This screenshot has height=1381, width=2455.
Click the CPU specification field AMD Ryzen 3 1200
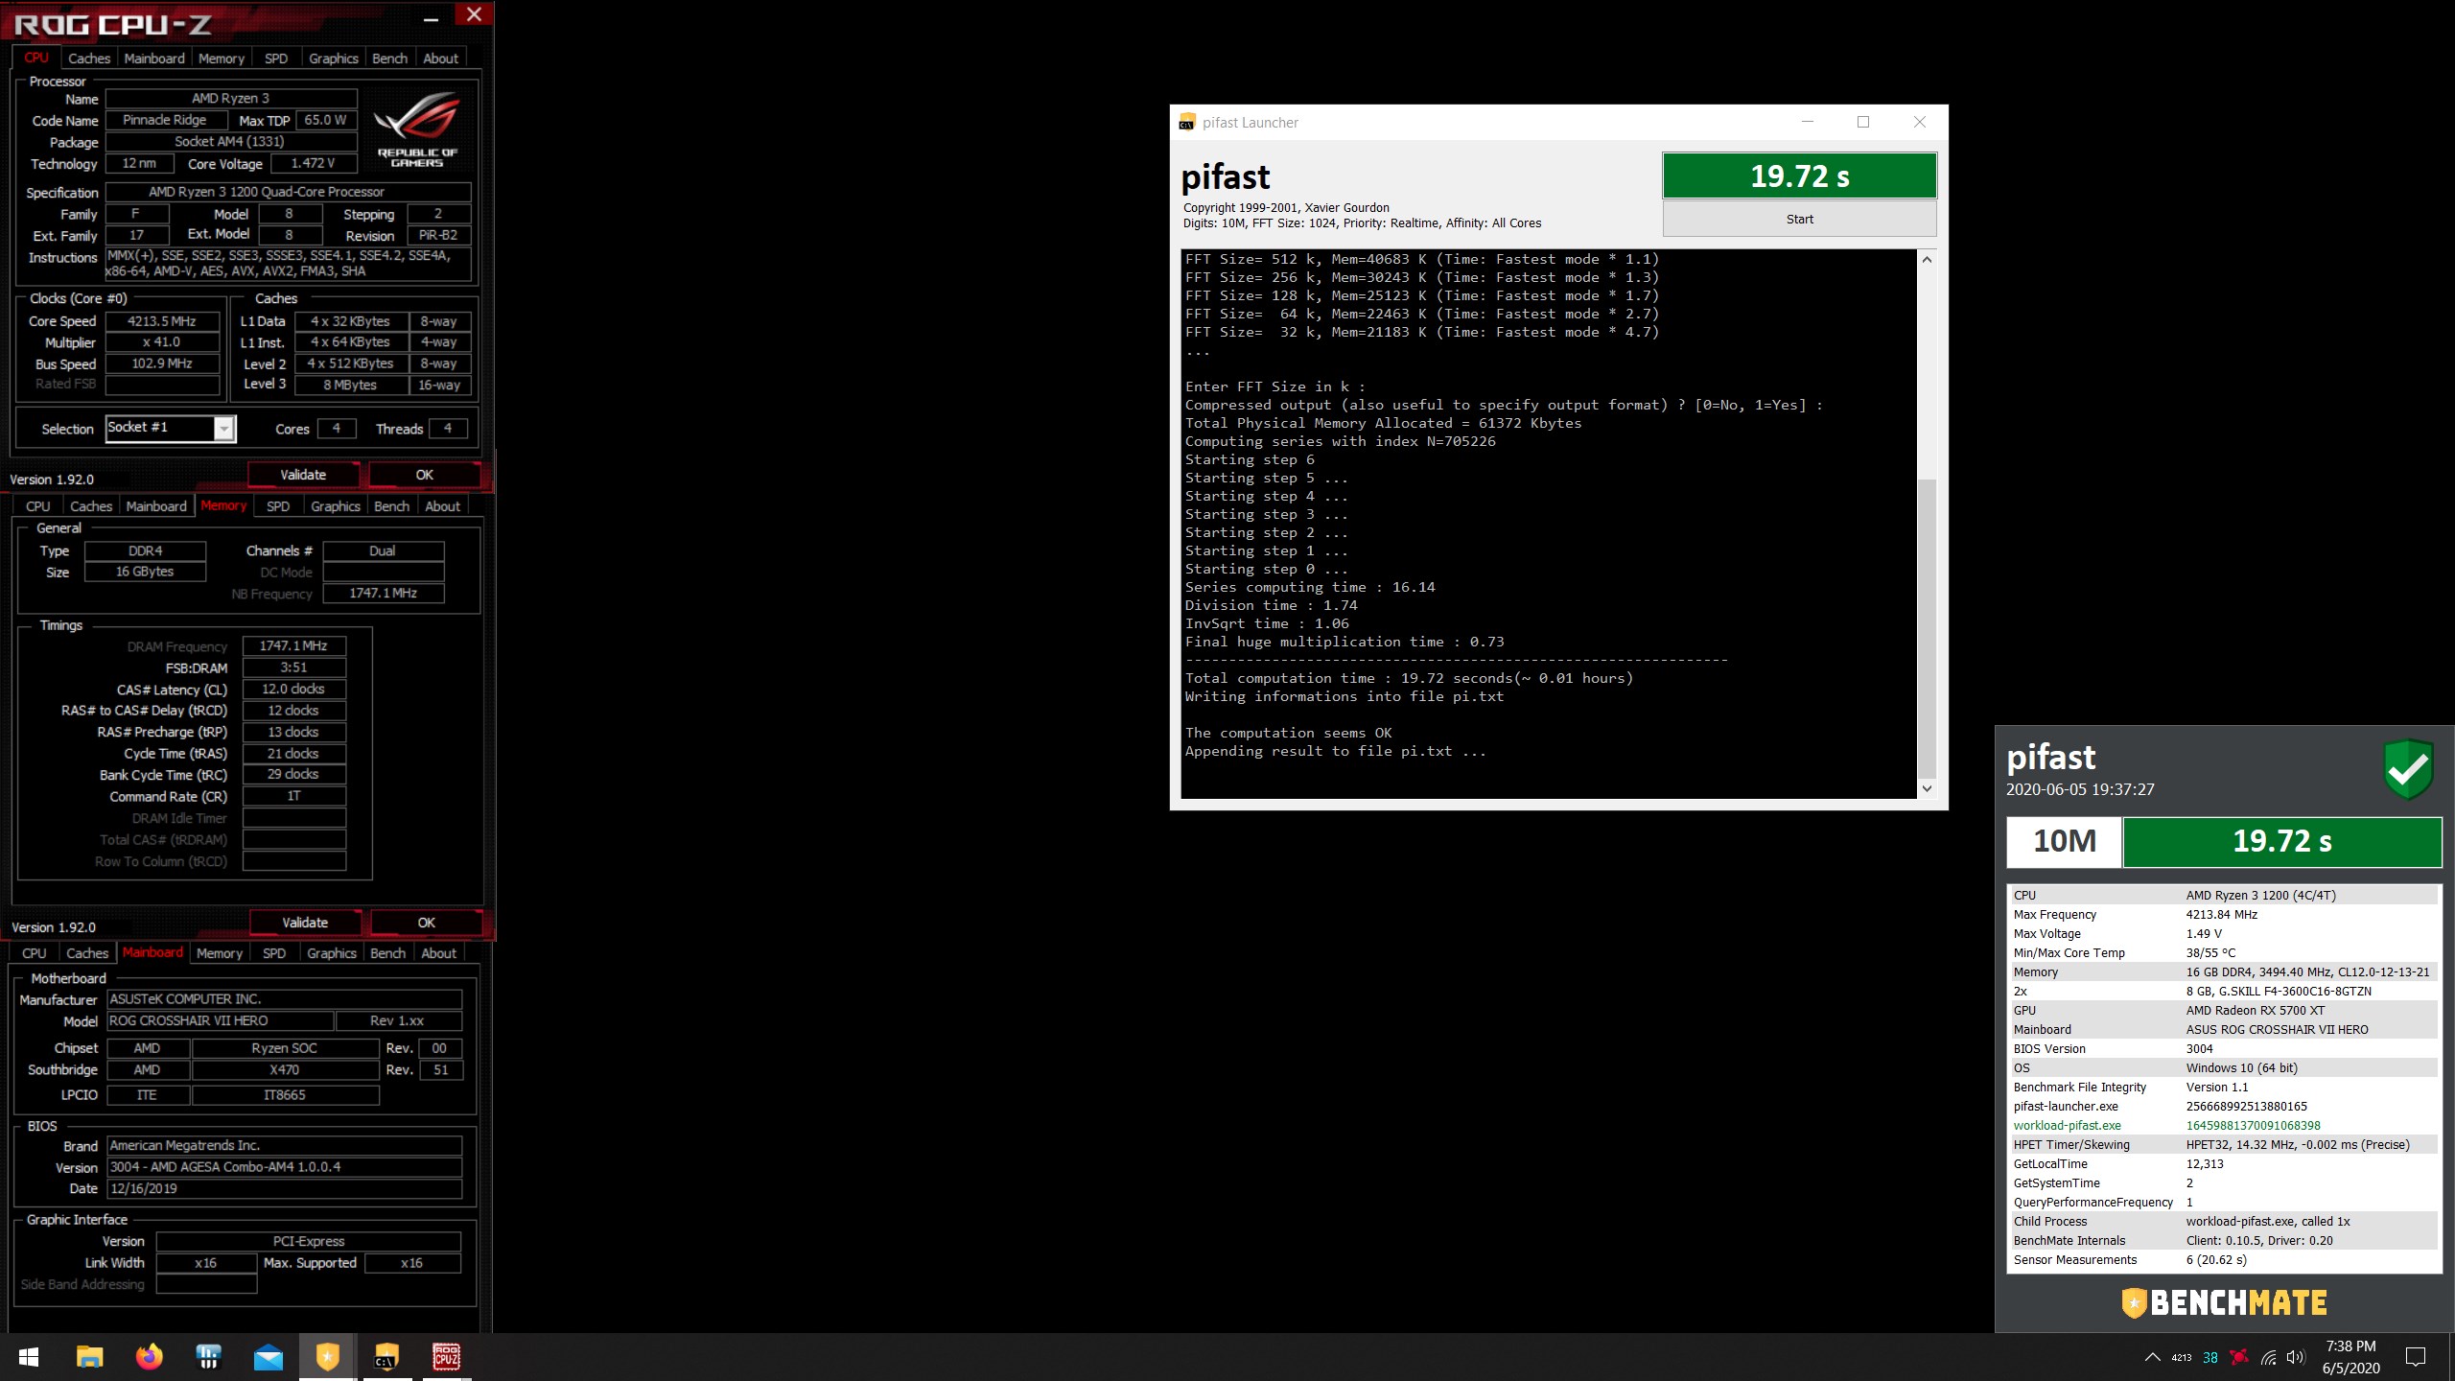[288, 192]
